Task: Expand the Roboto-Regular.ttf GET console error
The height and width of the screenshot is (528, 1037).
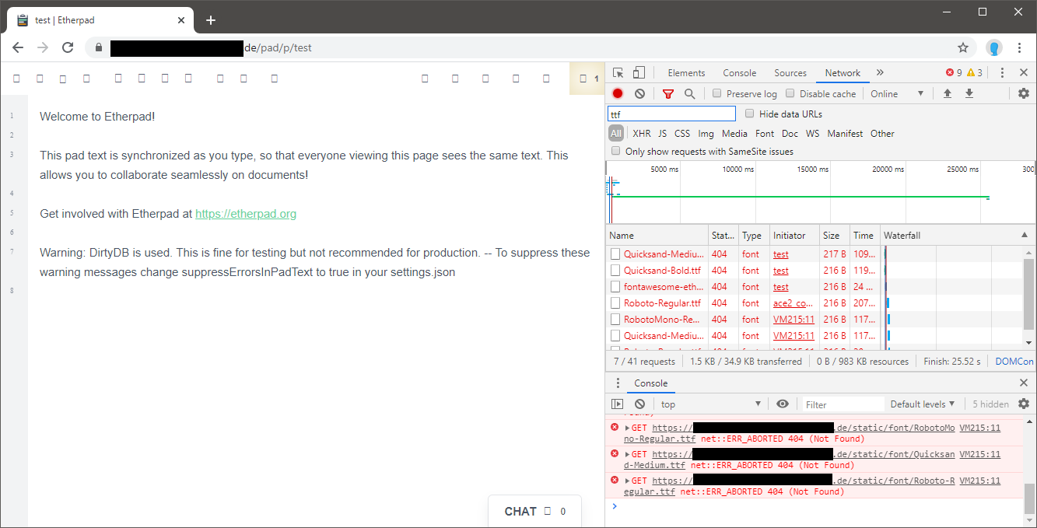Action: [x=628, y=481]
